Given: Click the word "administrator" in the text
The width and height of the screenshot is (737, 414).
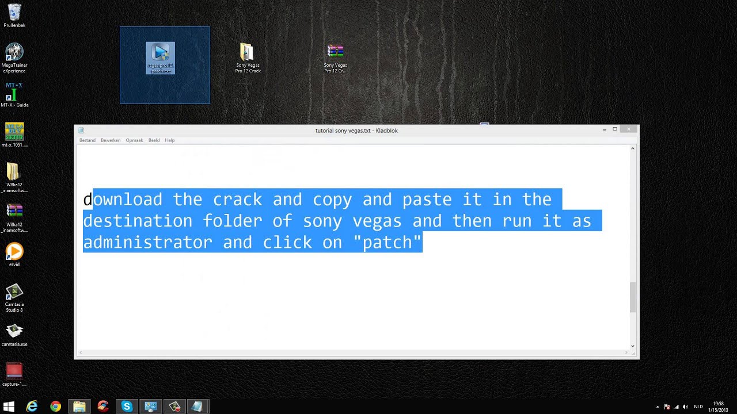Looking at the screenshot, I should [x=148, y=242].
